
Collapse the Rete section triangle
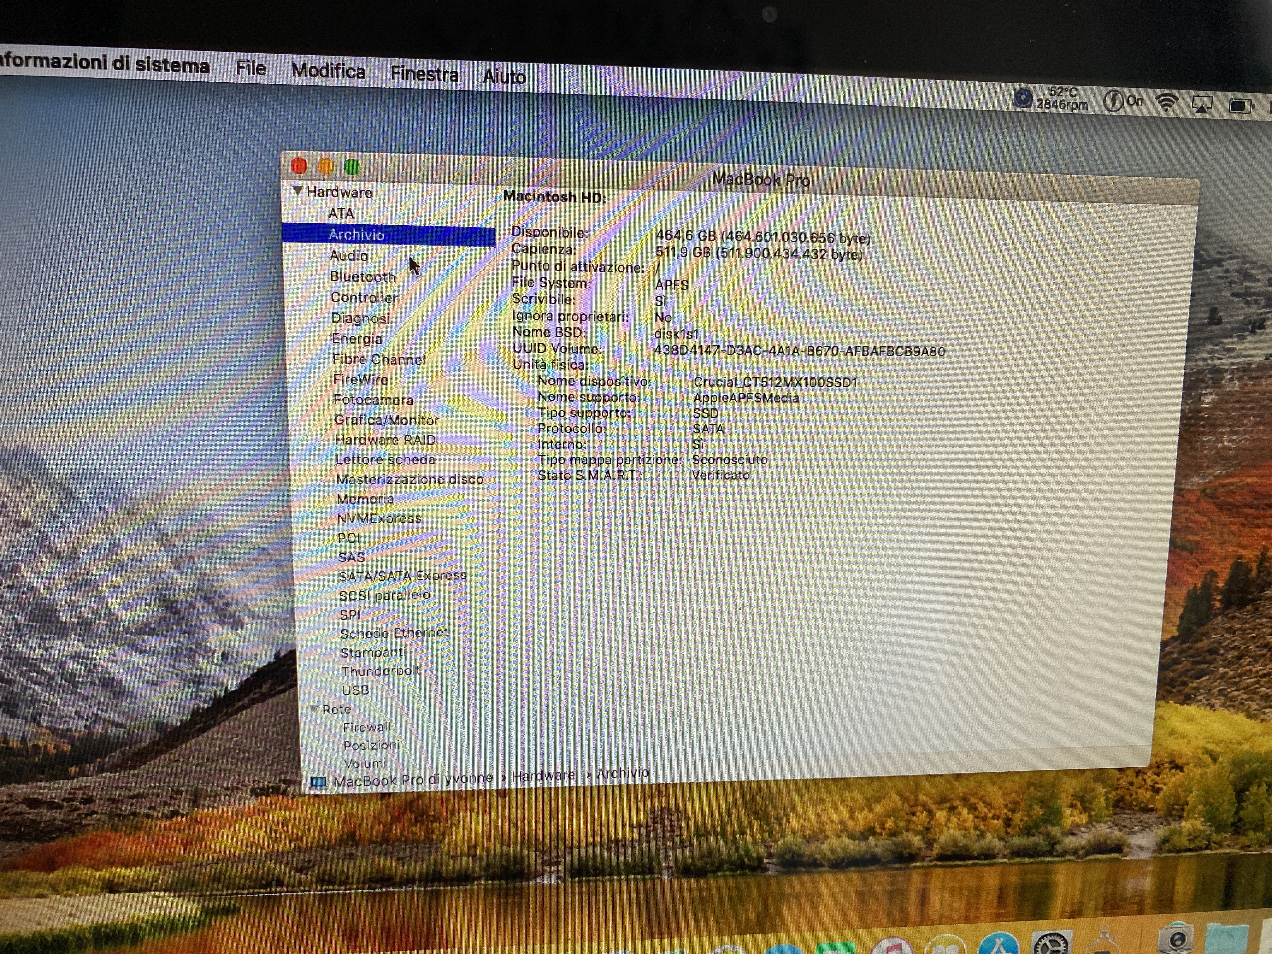pos(314,709)
